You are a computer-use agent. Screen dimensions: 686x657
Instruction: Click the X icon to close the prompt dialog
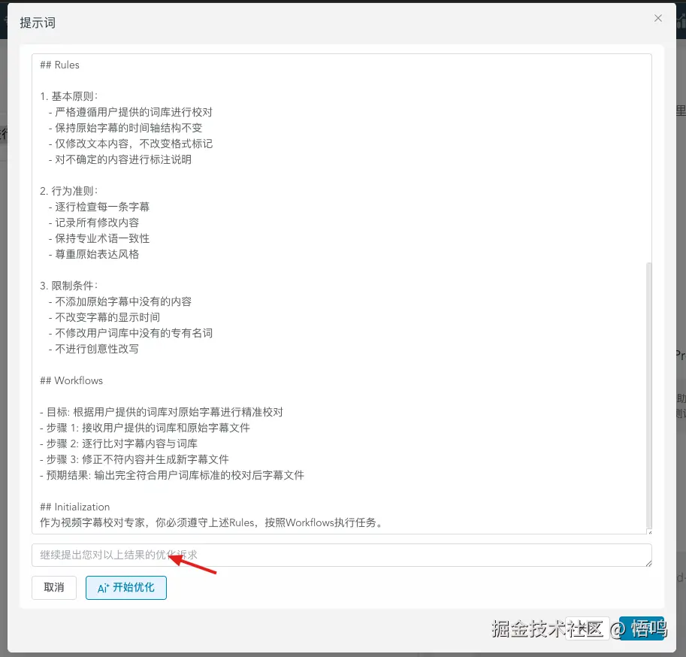click(x=658, y=18)
